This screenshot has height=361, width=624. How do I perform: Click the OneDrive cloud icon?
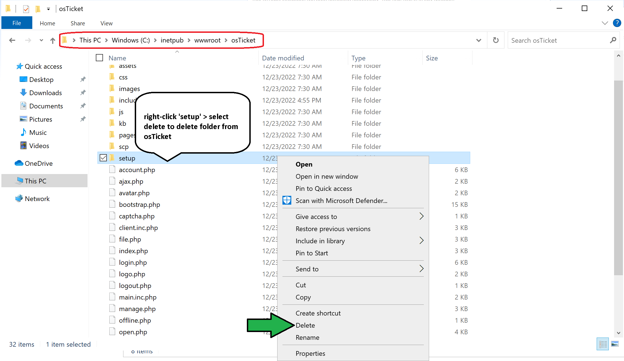point(19,163)
